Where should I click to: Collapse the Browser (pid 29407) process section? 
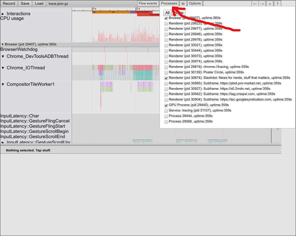(2, 44)
